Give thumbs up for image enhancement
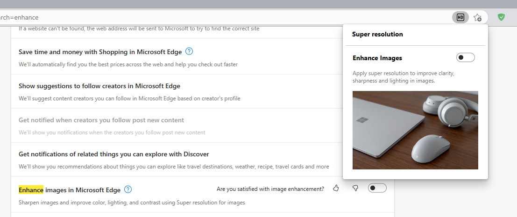This screenshot has width=517, height=217. pyautogui.click(x=336, y=188)
